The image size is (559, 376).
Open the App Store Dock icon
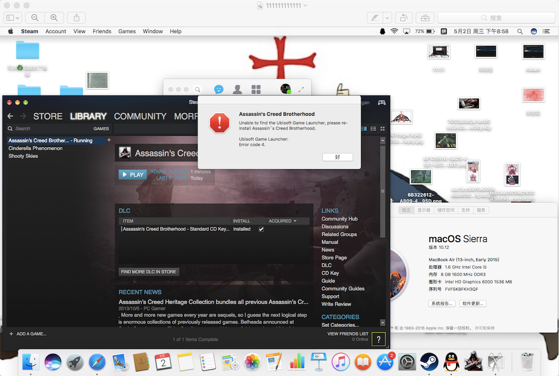click(x=385, y=362)
